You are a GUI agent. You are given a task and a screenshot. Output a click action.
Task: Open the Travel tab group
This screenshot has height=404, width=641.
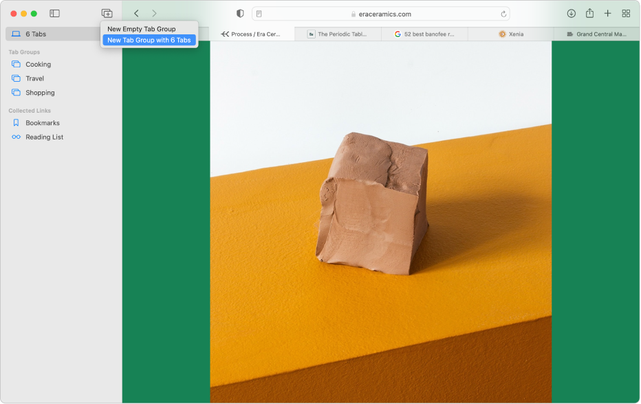click(x=34, y=78)
